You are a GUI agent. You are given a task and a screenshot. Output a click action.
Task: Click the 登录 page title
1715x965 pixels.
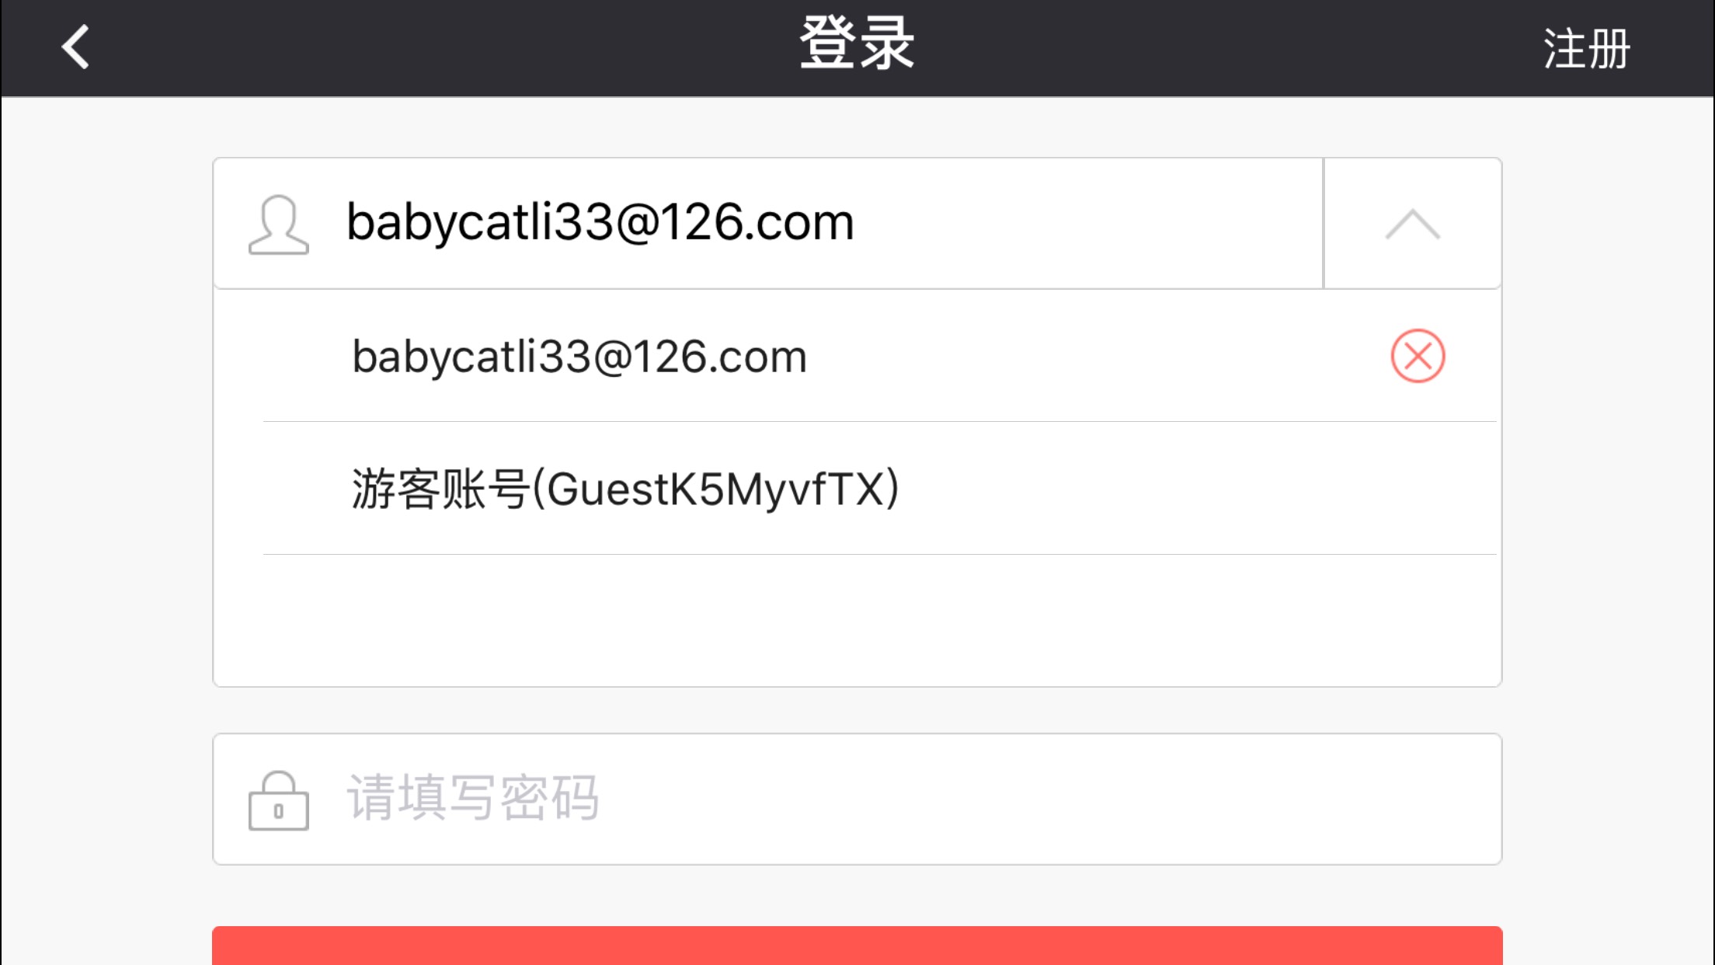point(857,44)
